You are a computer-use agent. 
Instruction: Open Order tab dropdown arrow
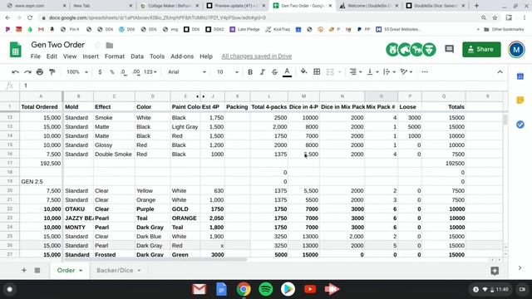(81, 271)
